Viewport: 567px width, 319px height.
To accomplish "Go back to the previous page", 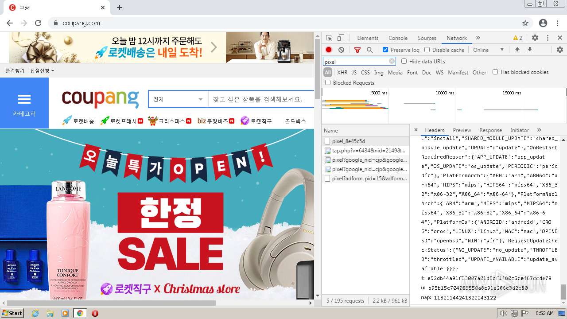I will click(10, 23).
